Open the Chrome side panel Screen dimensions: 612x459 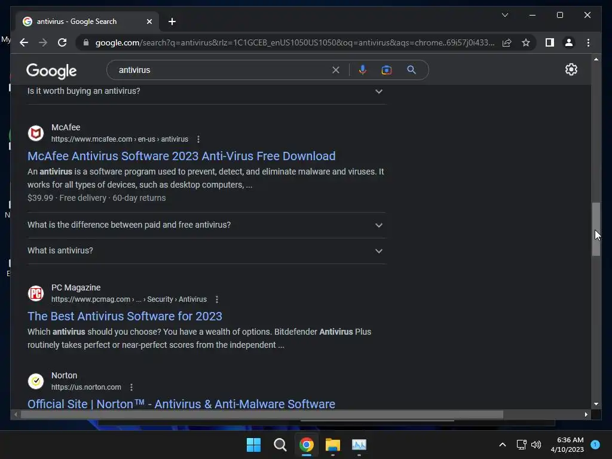coord(550,42)
